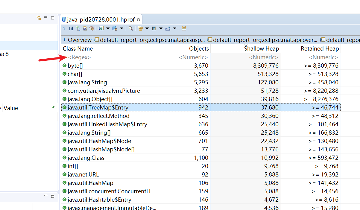Expand the Group result by dropdown arrow
This screenshot has width=360, height=210.
coord(147,28)
